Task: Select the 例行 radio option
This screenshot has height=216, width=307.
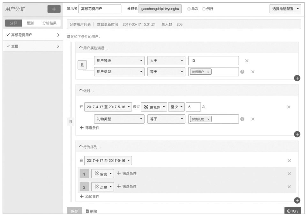Action: (204, 9)
